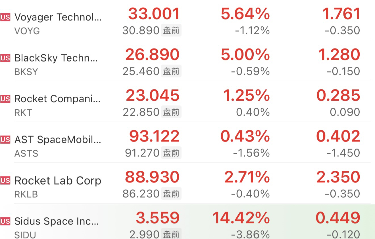Screen dimensions: 375x239
Task: Tap the 盘前 pre-market tag for BKSY
Action: (171, 71)
